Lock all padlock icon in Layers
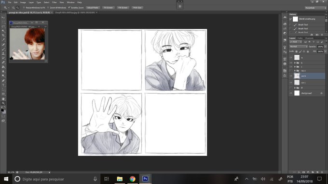The height and width of the screenshot is (184, 328). 308,51
